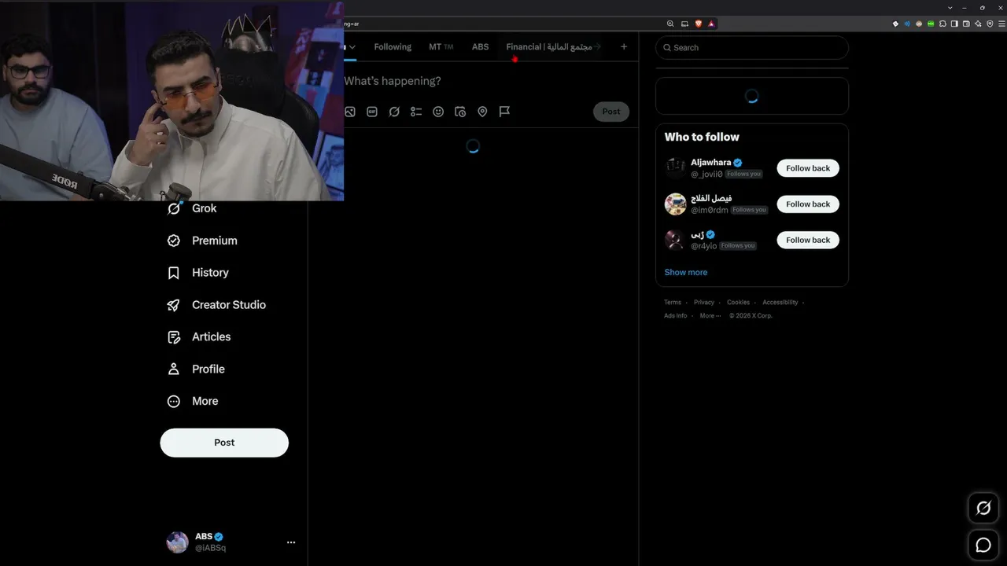Viewport: 1007px width, 566px height.
Task: Follow back Aljawhara
Action: tap(808, 168)
